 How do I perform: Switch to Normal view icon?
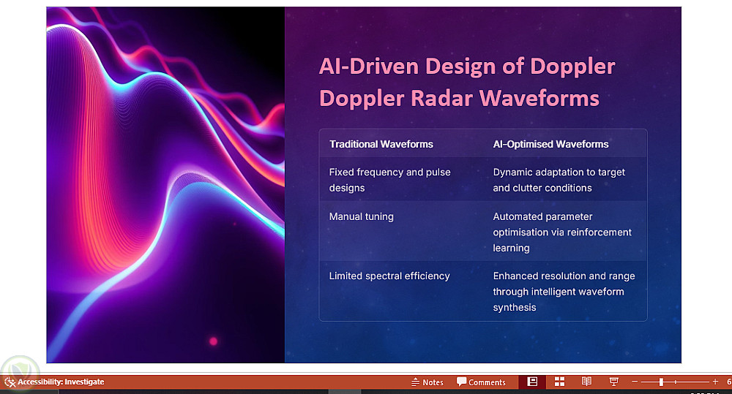click(532, 382)
